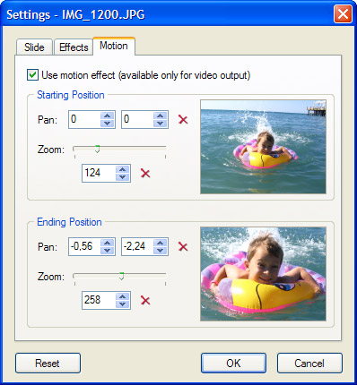Click the Starting Position preview image
The height and width of the screenshot is (385, 357).
tap(263, 147)
